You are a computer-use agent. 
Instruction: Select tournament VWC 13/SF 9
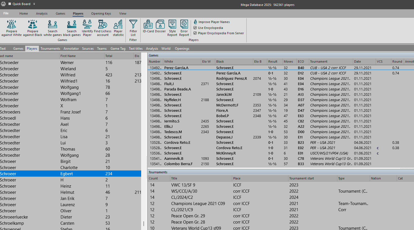click(281, 185)
